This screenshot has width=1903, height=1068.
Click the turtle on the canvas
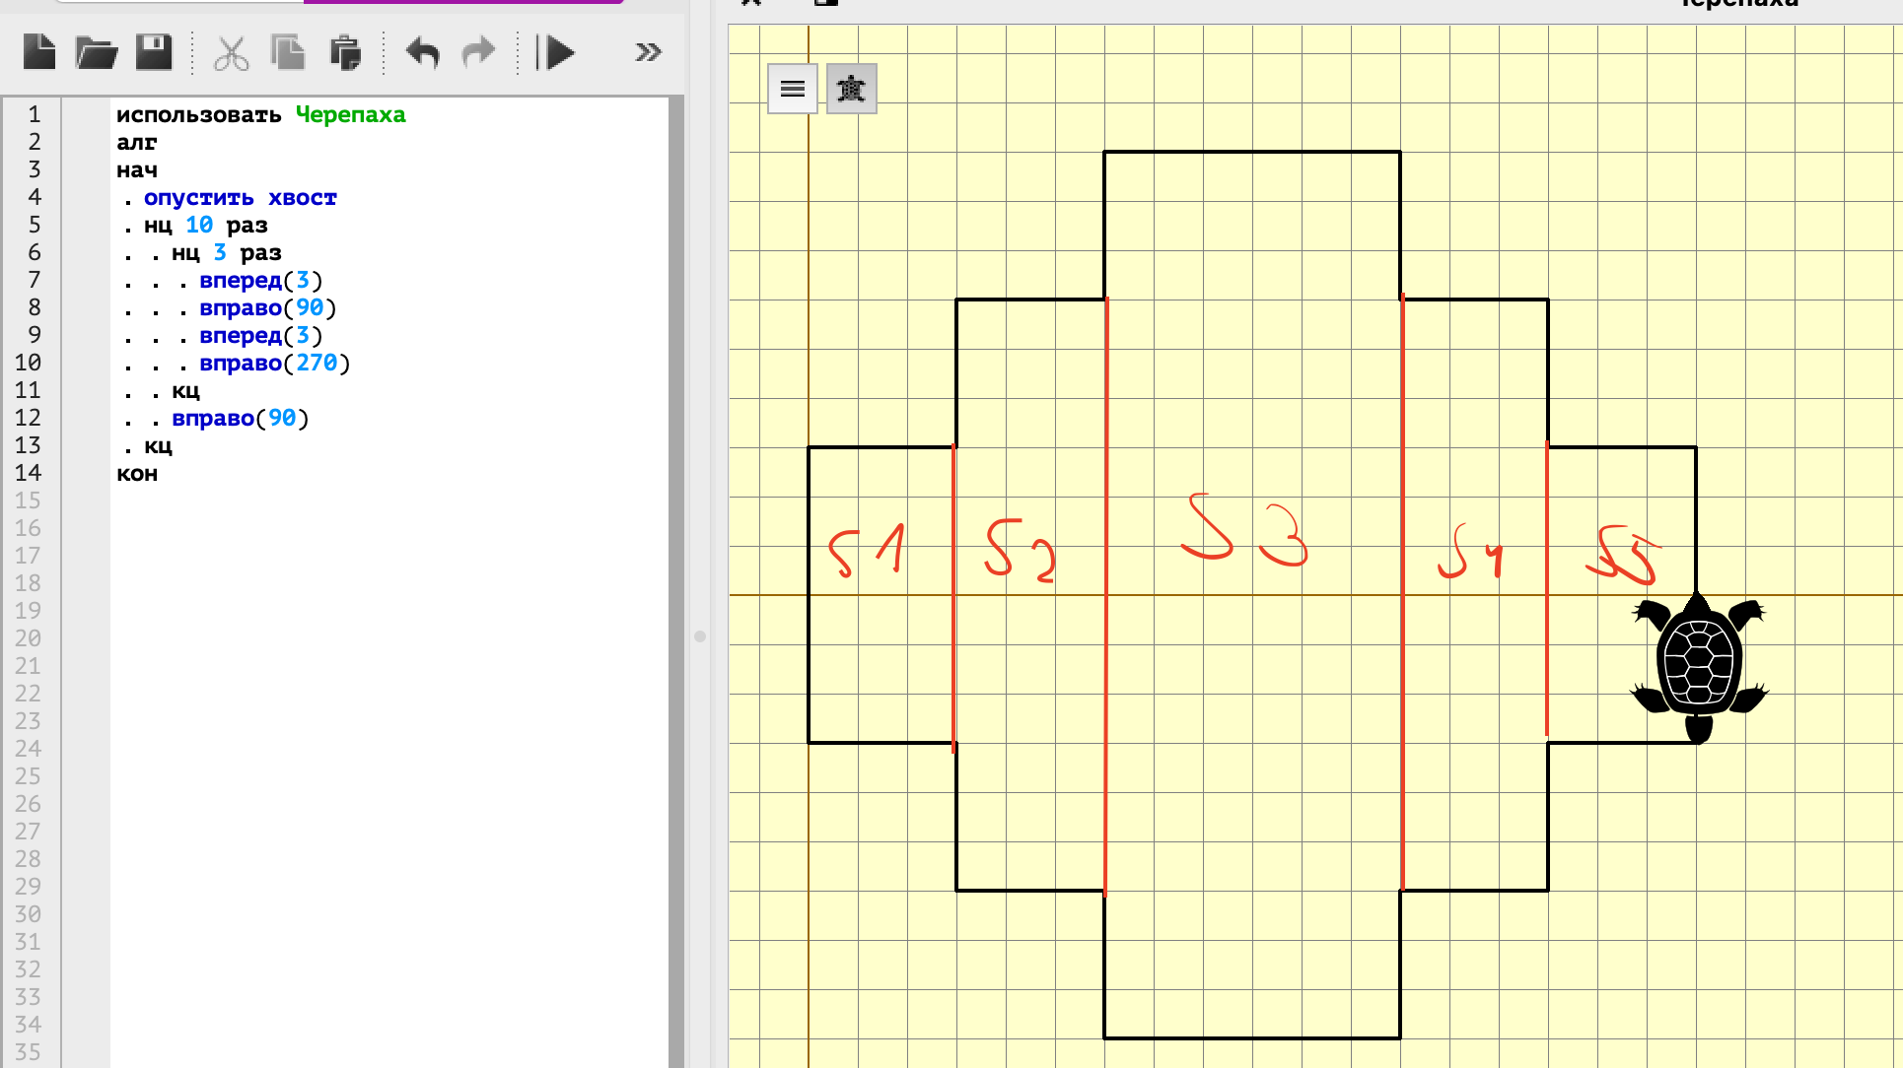pyautogui.click(x=1699, y=668)
